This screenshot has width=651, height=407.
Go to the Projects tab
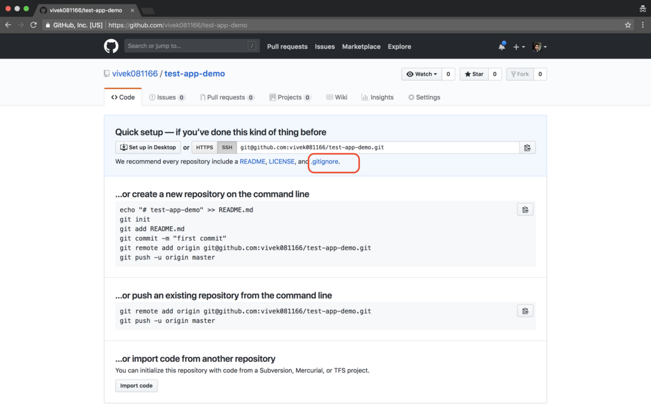[x=290, y=97]
